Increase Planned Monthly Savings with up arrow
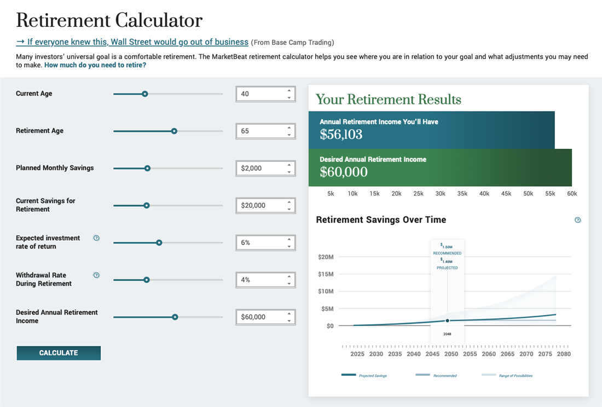The image size is (602, 407). [x=289, y=165]
